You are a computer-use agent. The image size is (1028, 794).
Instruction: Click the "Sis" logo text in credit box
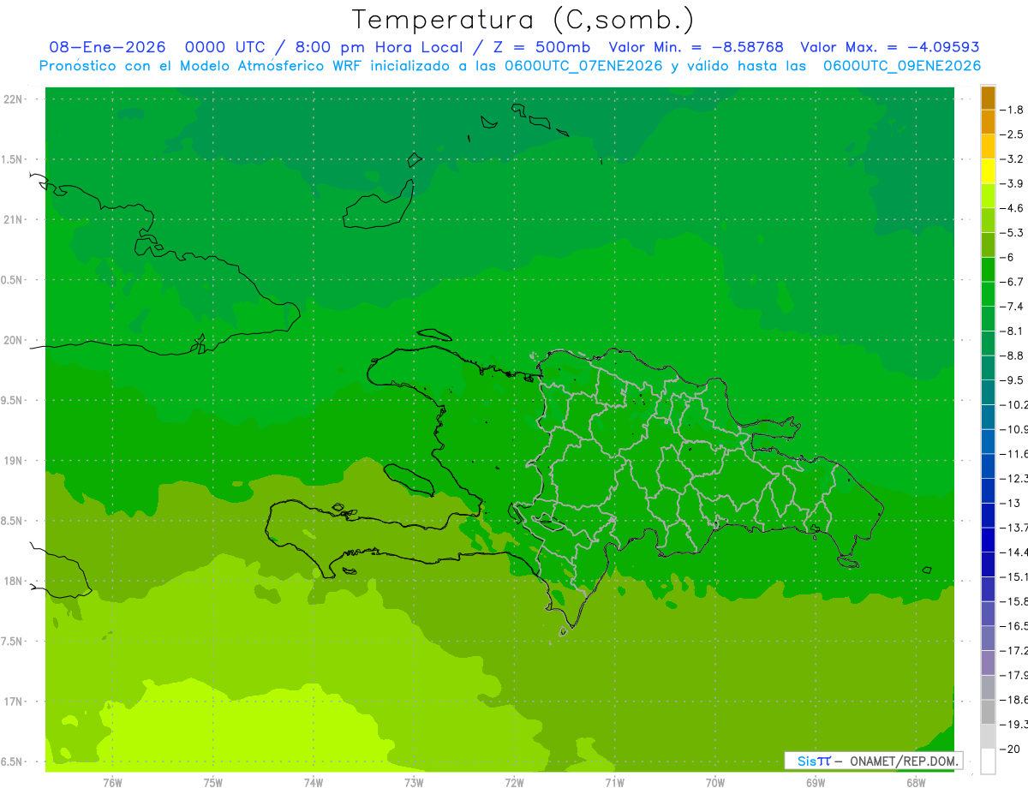(x=806, y=761)
